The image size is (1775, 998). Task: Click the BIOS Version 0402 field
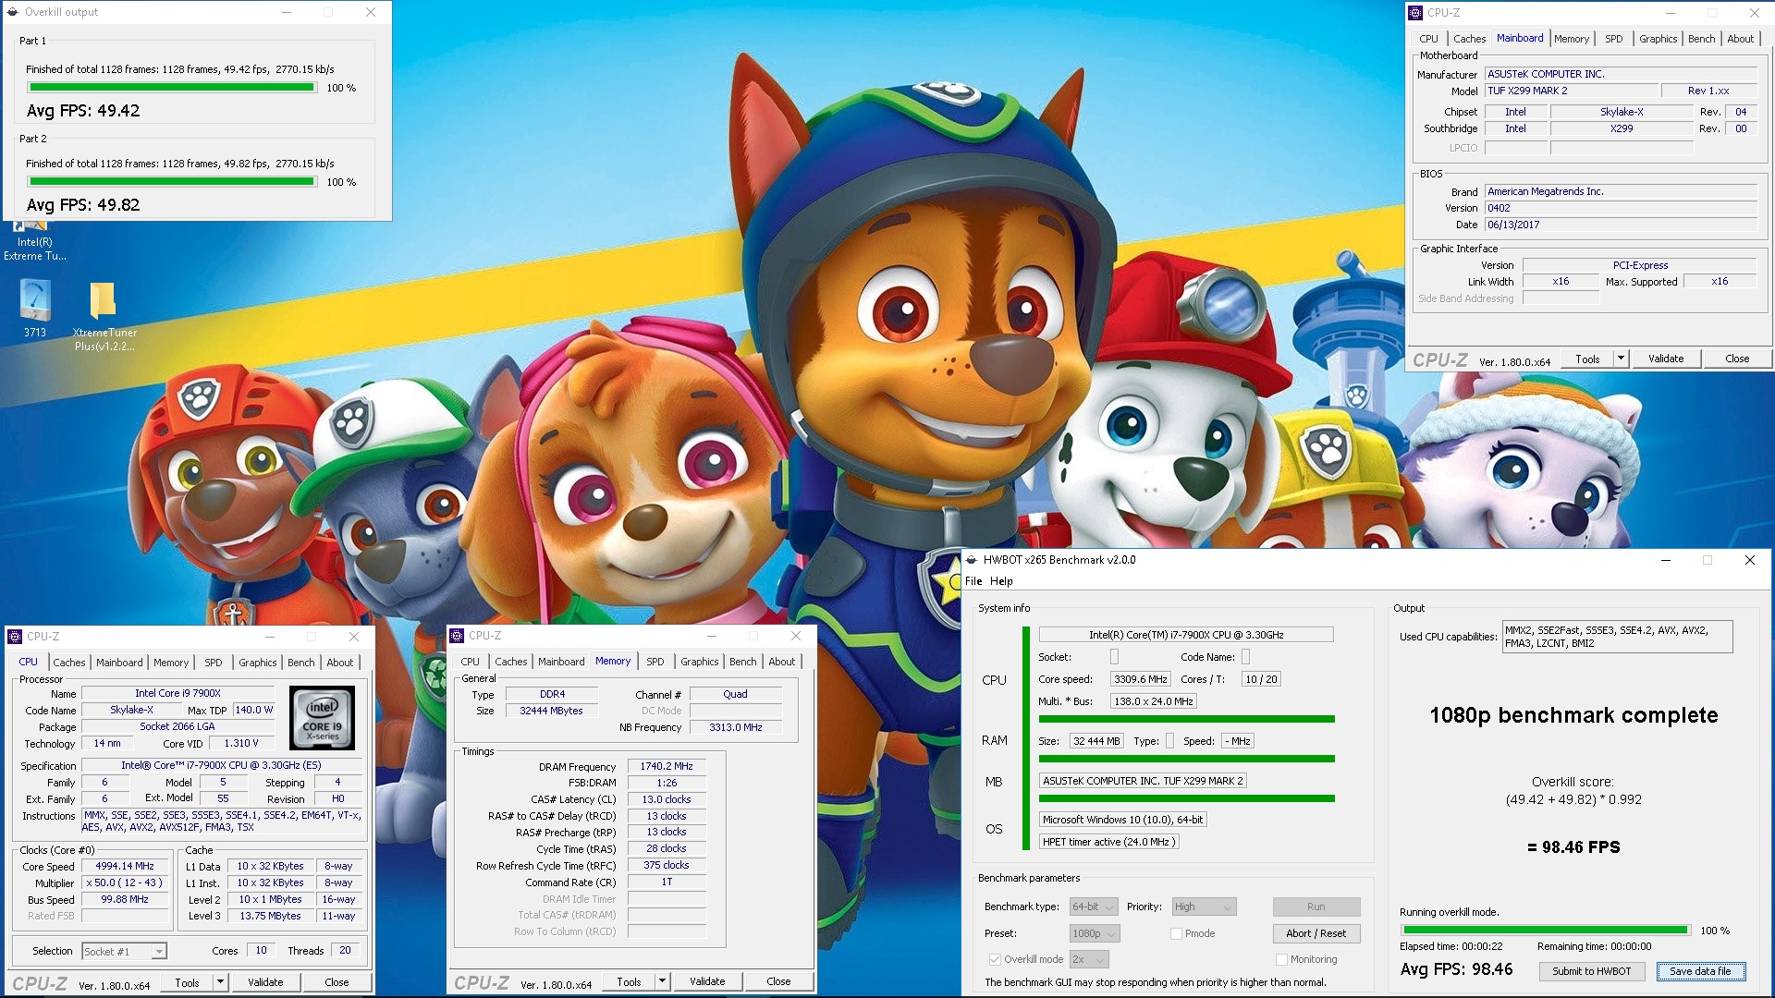point(1621,208)
